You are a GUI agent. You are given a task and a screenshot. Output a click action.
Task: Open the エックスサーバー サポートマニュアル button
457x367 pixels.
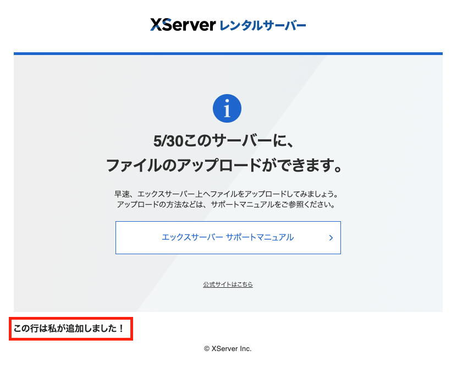point(228,238)
